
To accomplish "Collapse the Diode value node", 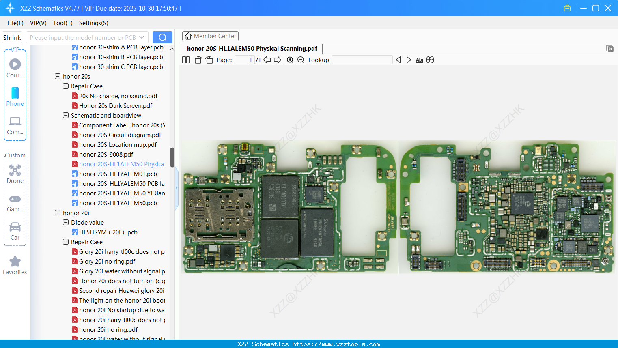I will (66, 222).
